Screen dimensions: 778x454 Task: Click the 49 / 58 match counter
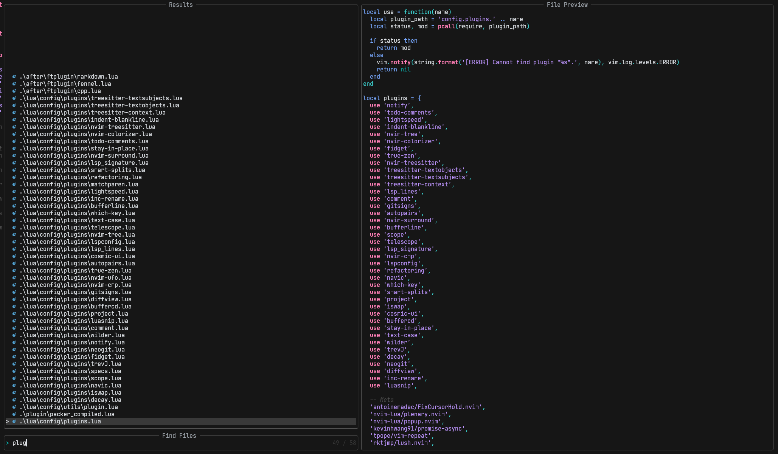344,443
